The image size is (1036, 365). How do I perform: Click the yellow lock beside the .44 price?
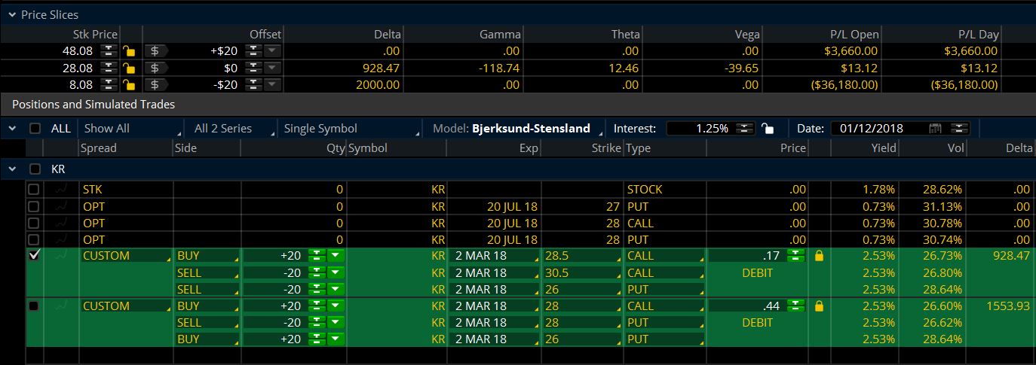pos(820,306)
